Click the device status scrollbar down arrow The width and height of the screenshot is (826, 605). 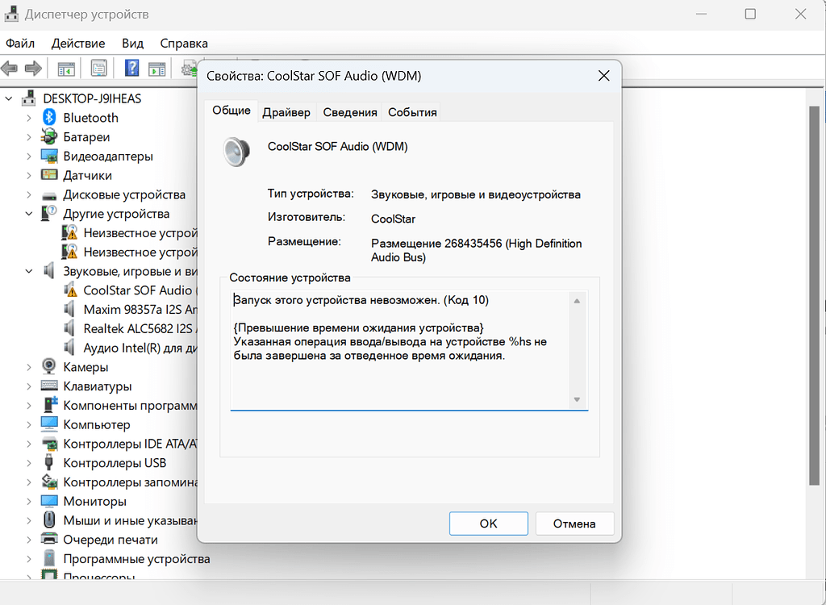coord(577,399)
